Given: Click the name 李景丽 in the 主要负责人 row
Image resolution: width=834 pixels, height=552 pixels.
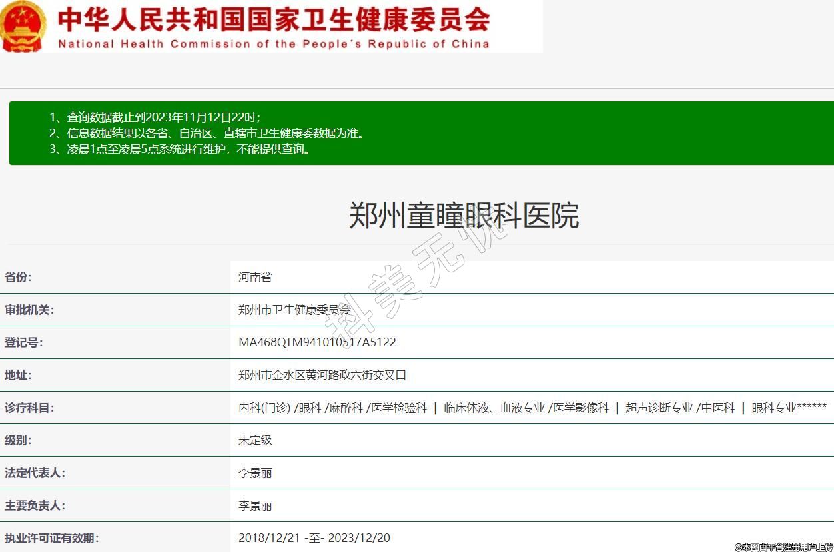Looking at the screenshot, I should (255, 505).
